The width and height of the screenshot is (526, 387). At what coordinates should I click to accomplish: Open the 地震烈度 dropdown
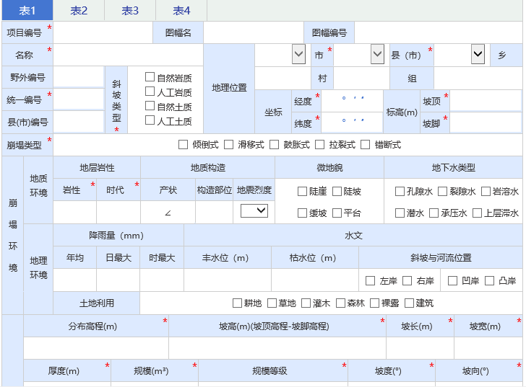[254, 211]
